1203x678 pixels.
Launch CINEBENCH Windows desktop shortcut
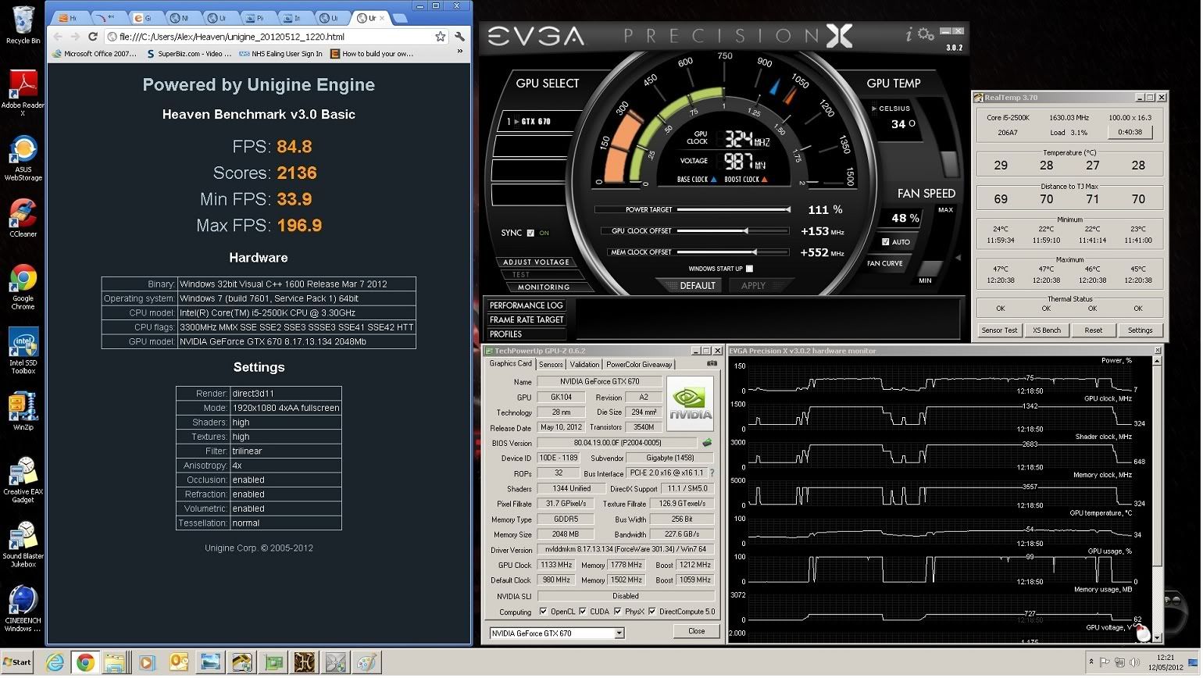pyautogui.click(x=23, y=608)
